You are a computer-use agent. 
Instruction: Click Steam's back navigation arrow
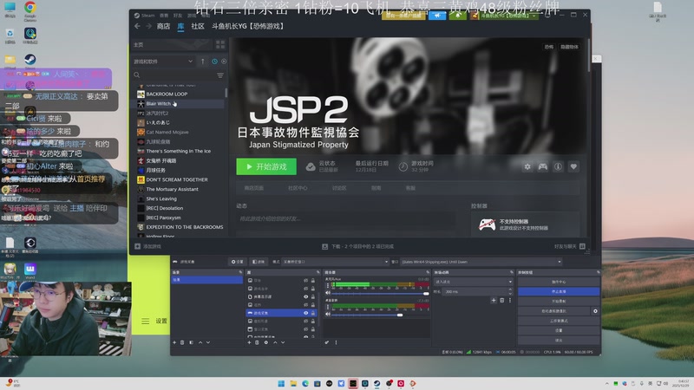click(x=136, y=26)
